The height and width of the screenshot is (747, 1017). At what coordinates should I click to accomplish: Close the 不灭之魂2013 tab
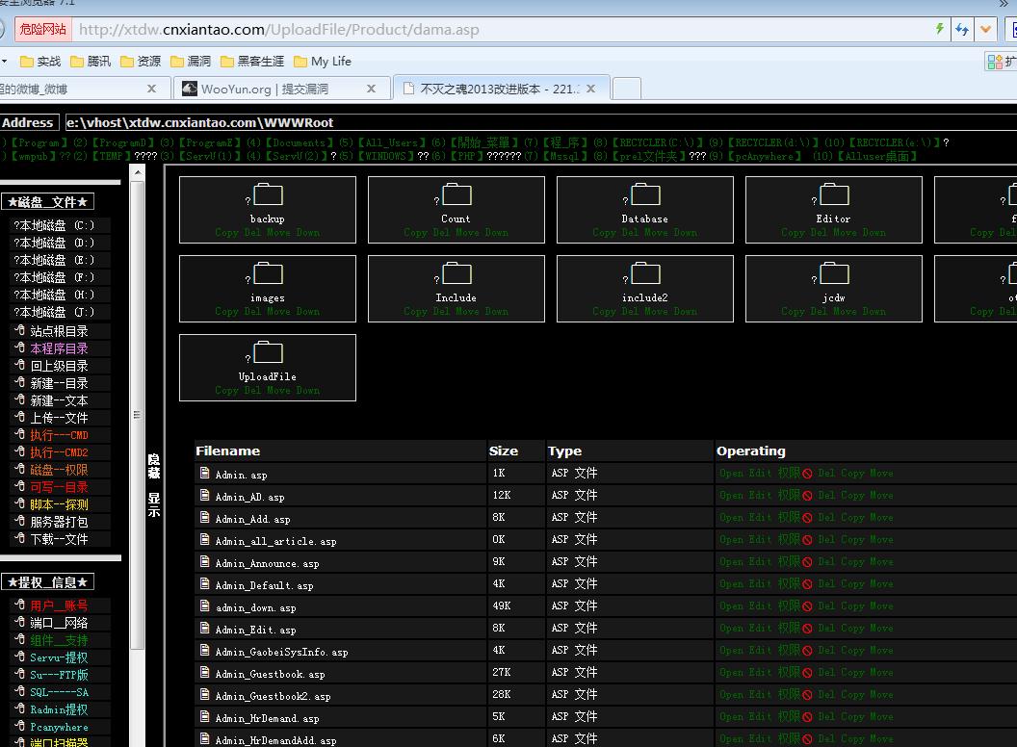[591, 89]
